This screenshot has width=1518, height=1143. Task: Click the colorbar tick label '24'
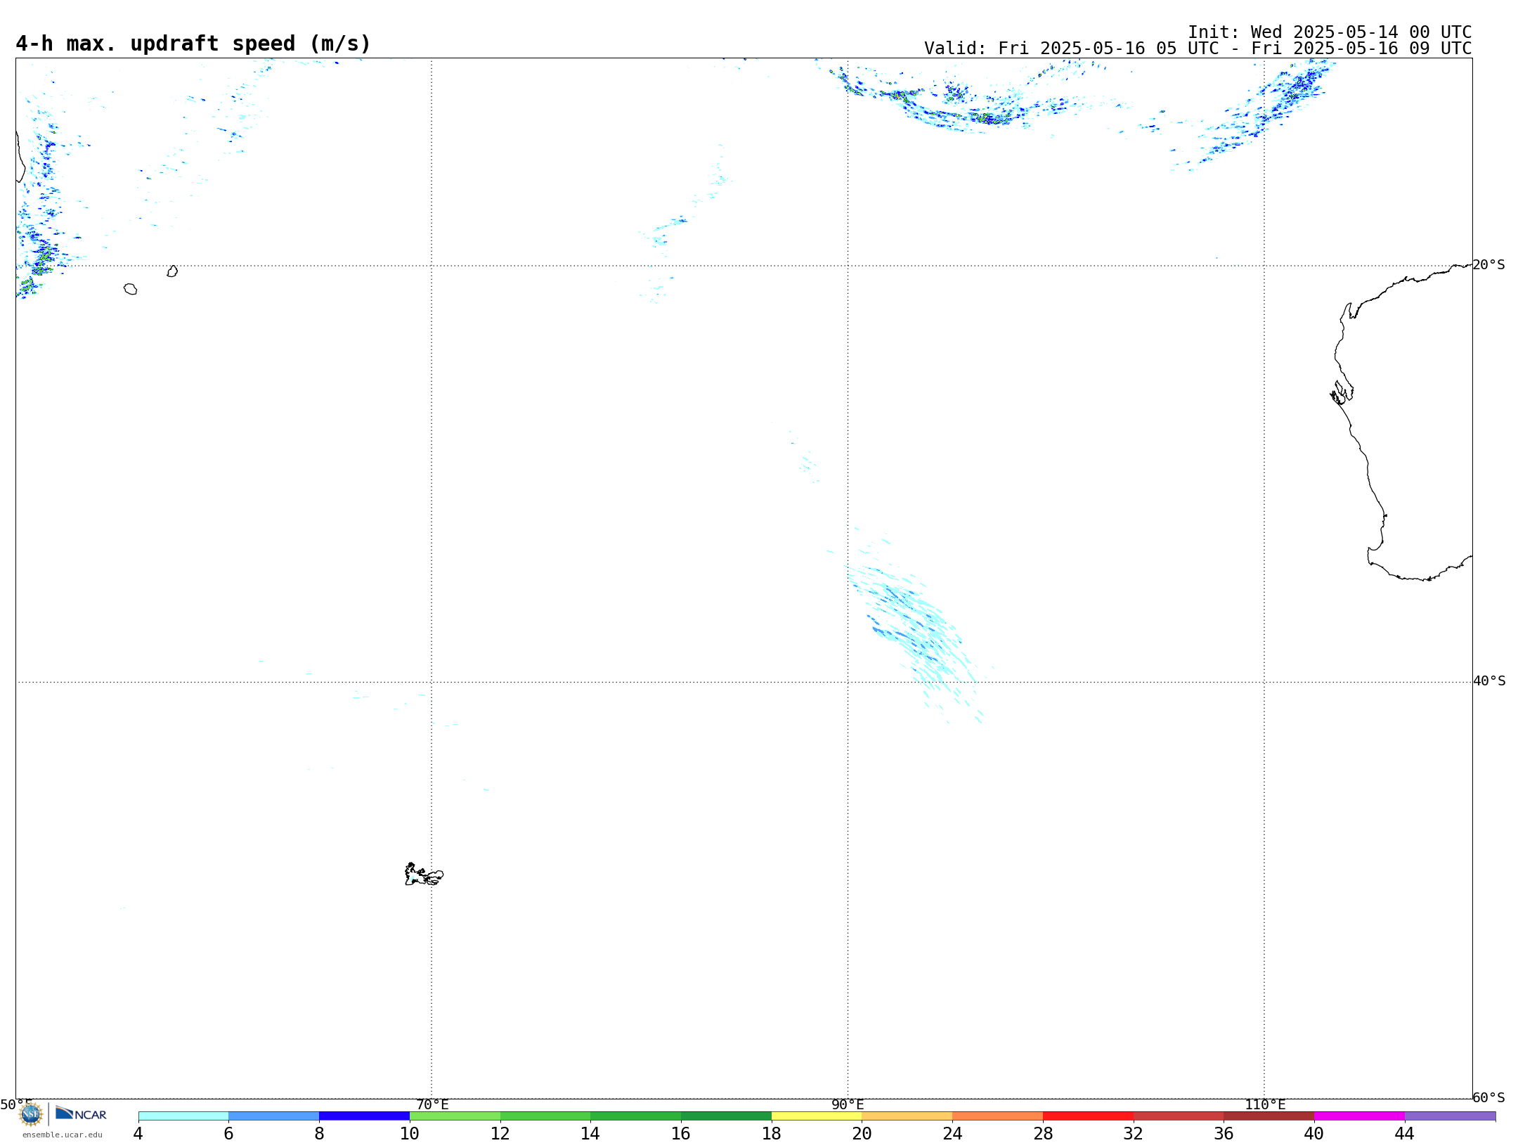[x=952, y=1133]
